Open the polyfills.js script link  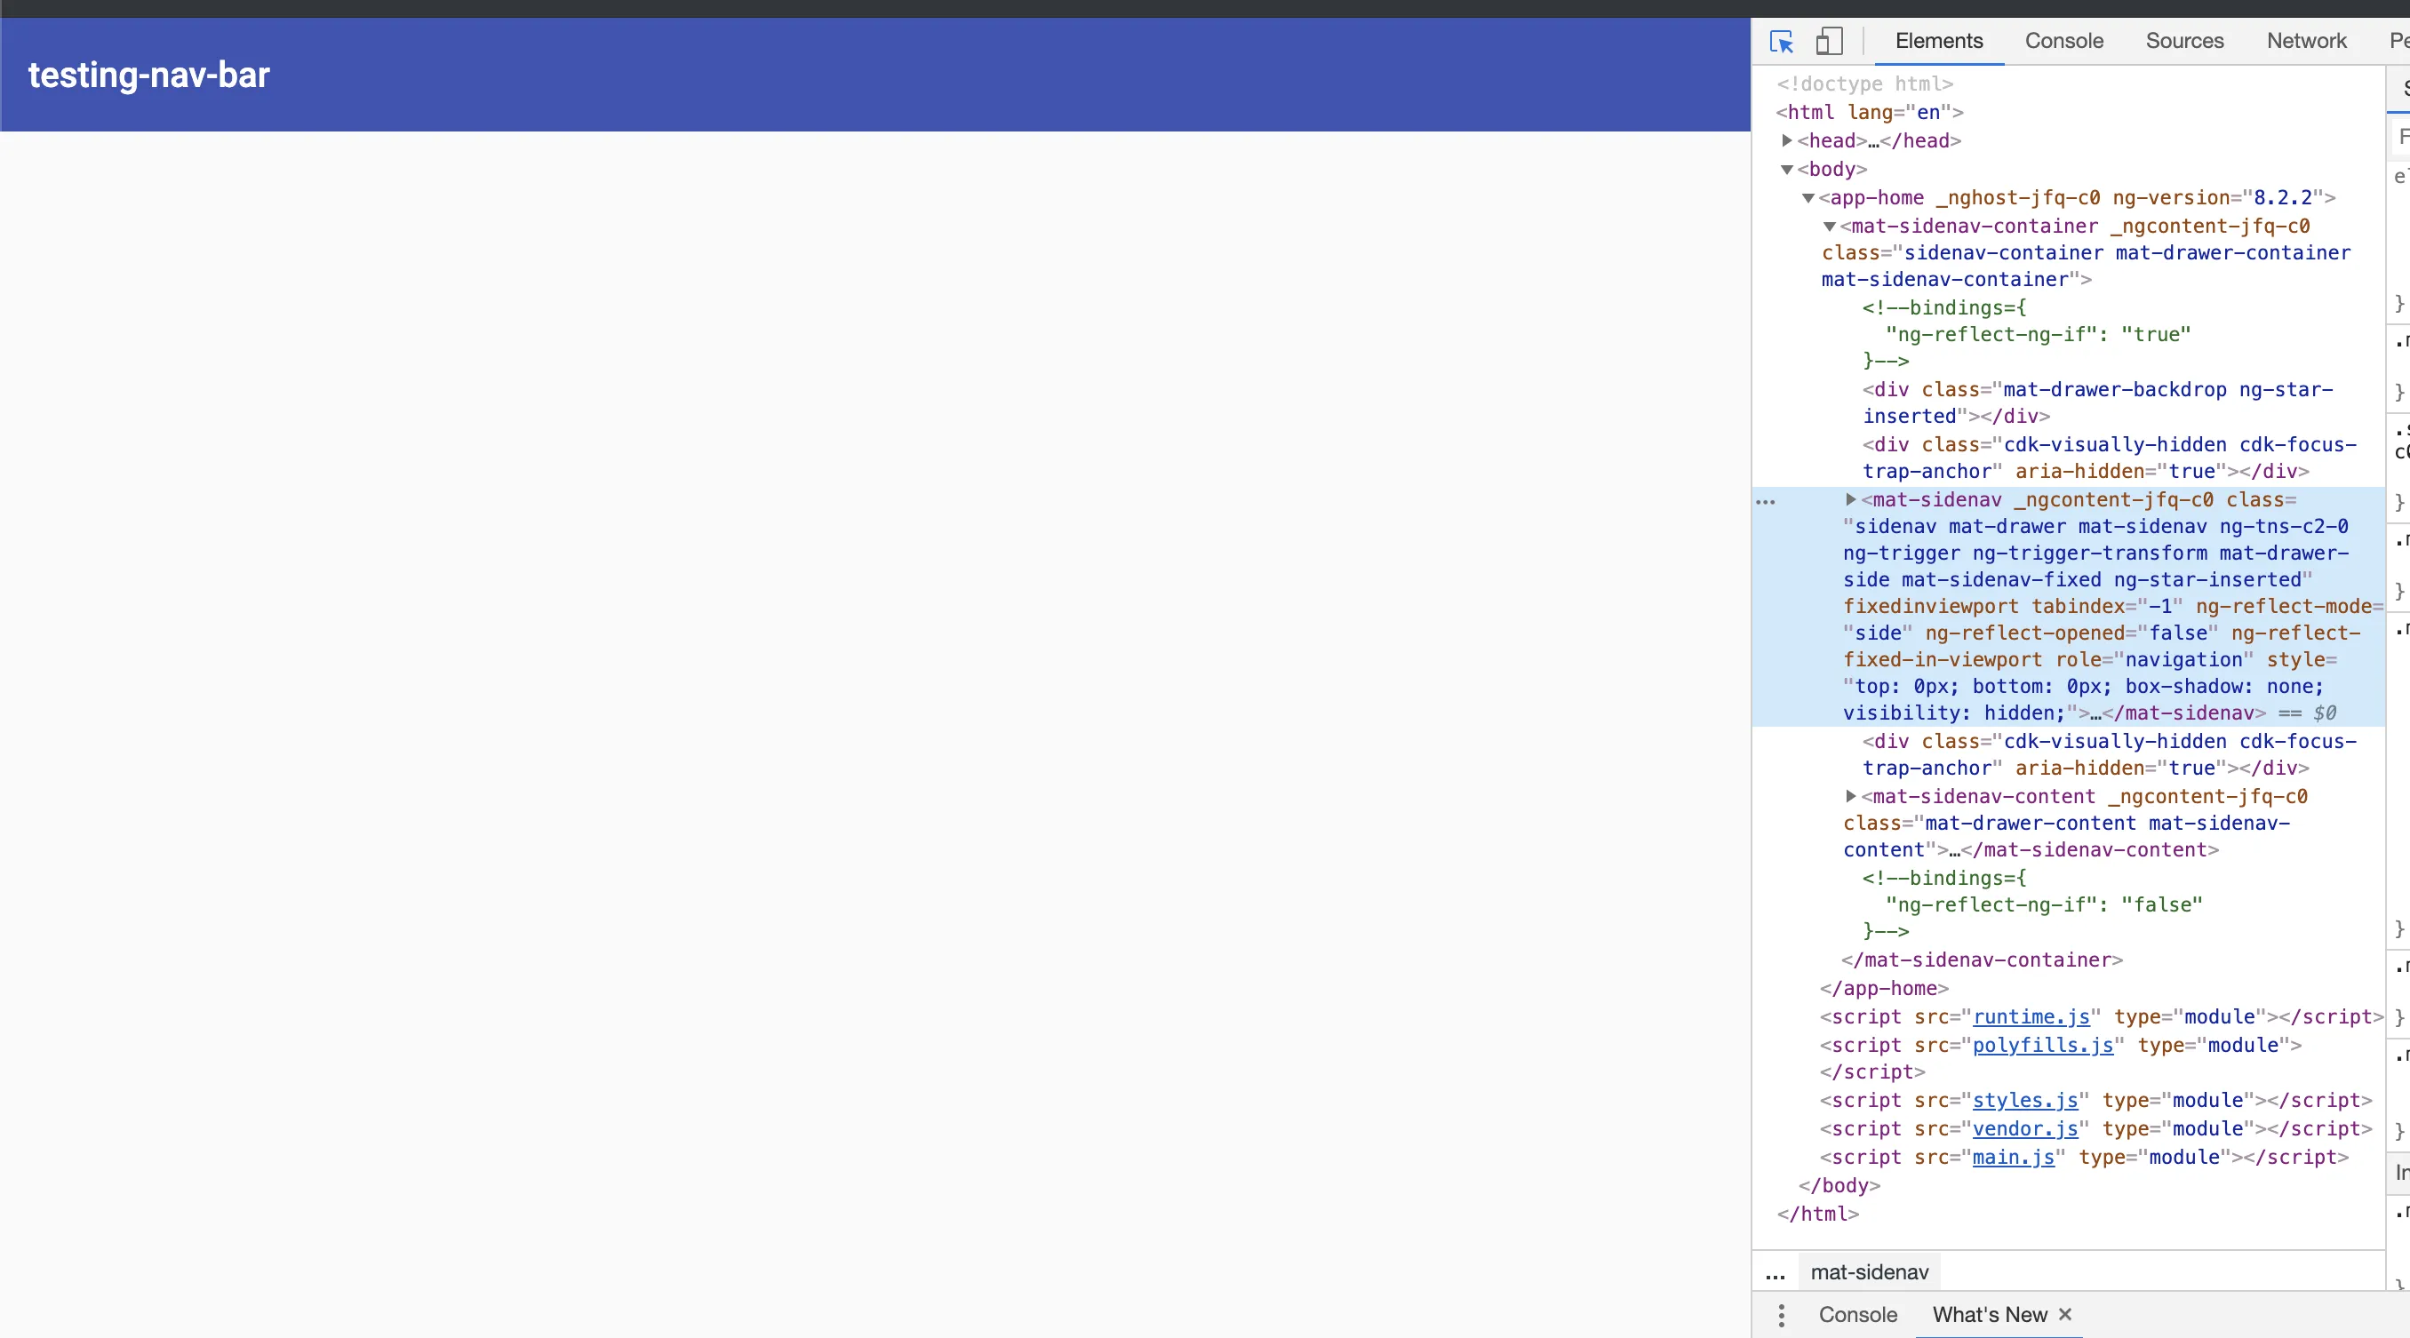[2042, 1045]
